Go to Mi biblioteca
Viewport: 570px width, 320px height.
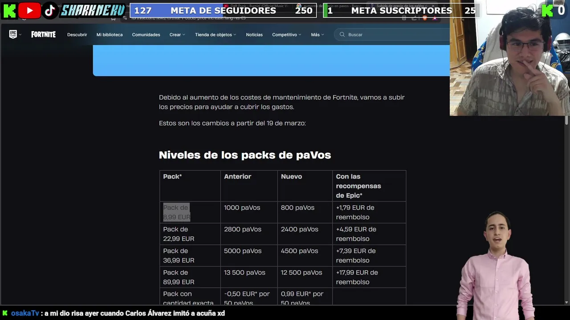(110, 35)
